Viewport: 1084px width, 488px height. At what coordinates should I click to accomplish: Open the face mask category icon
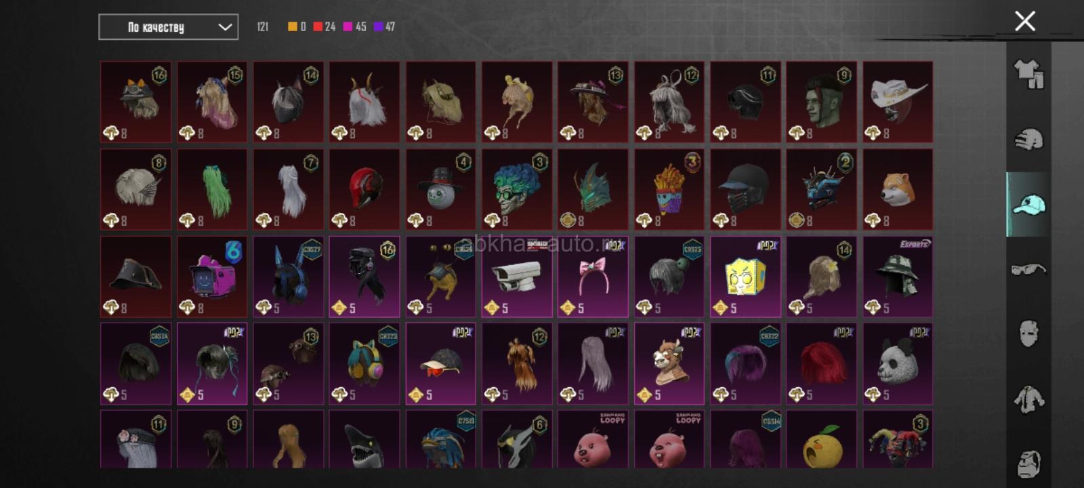point(1028,333)
